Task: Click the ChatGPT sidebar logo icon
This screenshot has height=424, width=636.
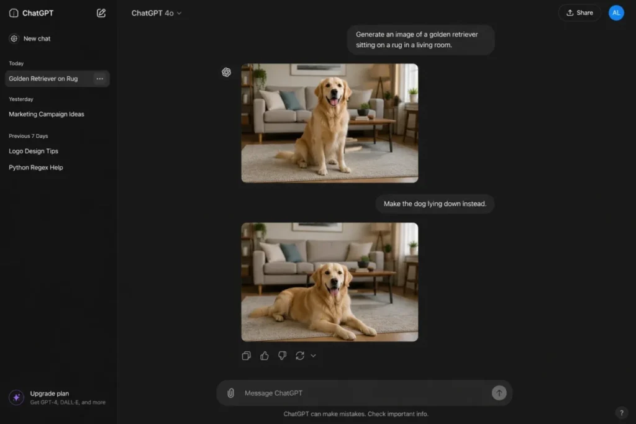Action: point(14,13)
